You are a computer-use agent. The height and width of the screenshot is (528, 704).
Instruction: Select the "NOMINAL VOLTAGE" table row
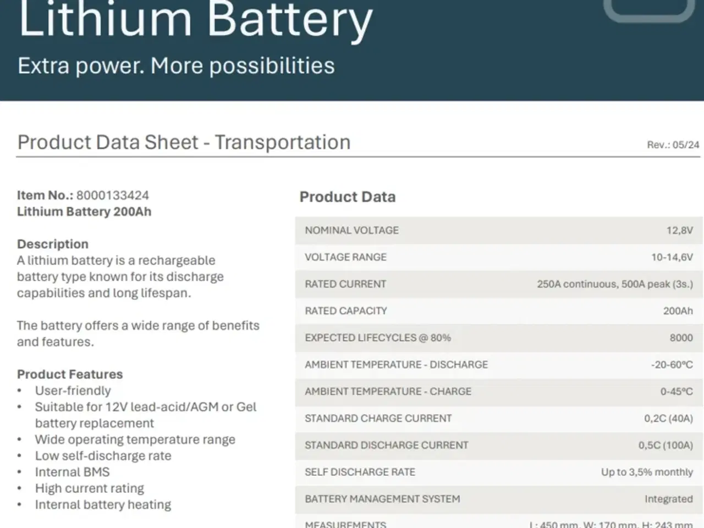pos(498,230)
